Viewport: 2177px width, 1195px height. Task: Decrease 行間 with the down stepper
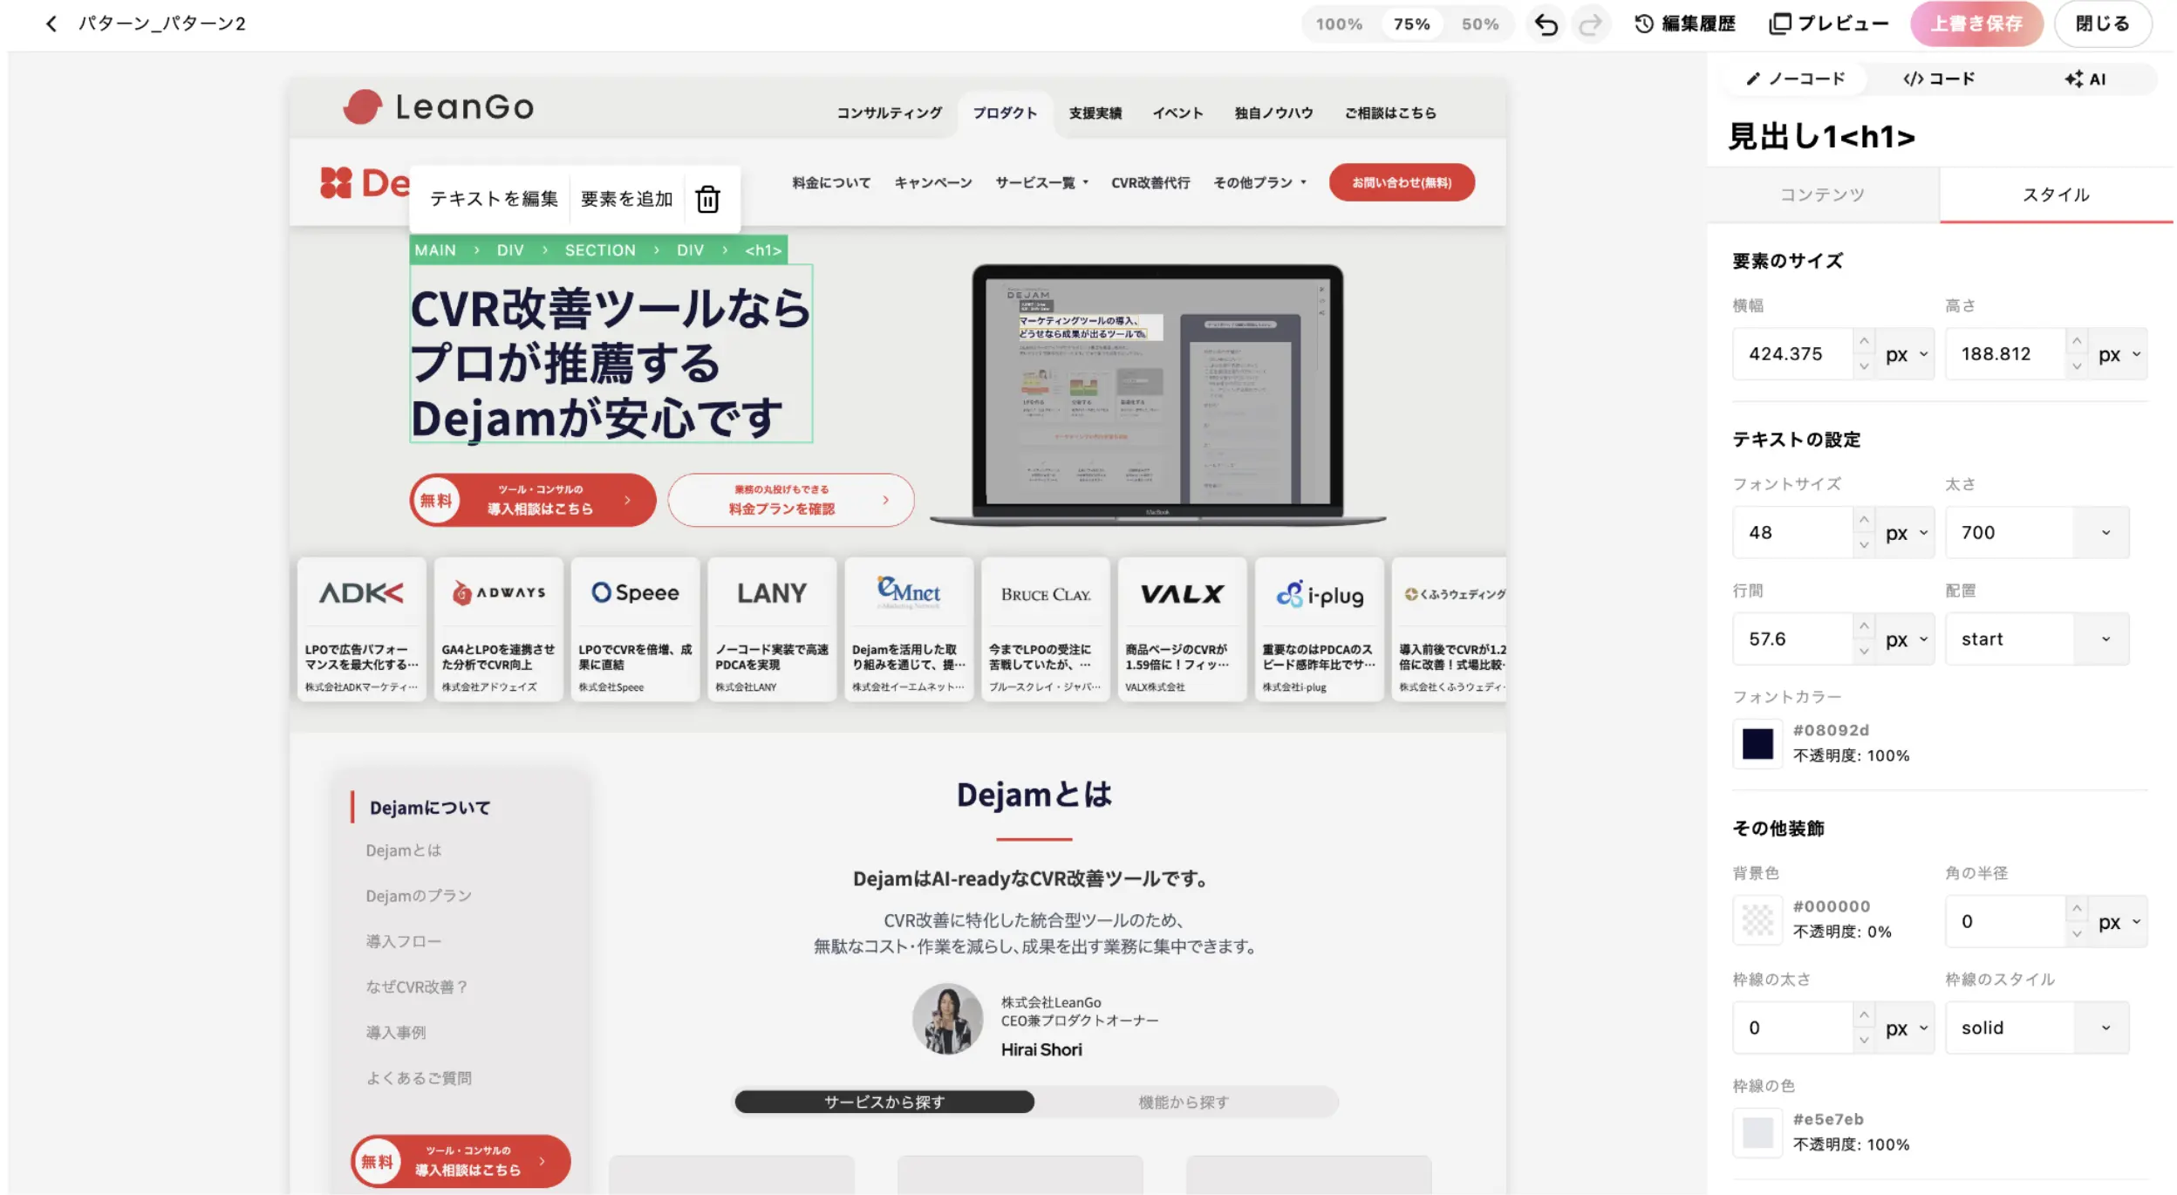1864,652
